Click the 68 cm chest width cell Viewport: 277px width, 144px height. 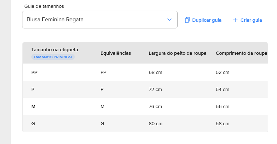coord(155,72)
